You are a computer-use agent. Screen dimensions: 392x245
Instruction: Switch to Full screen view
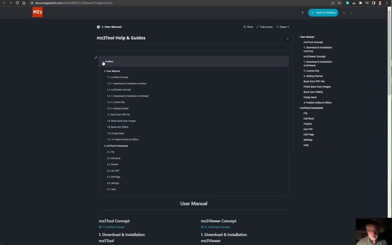[x=265, y=27]
